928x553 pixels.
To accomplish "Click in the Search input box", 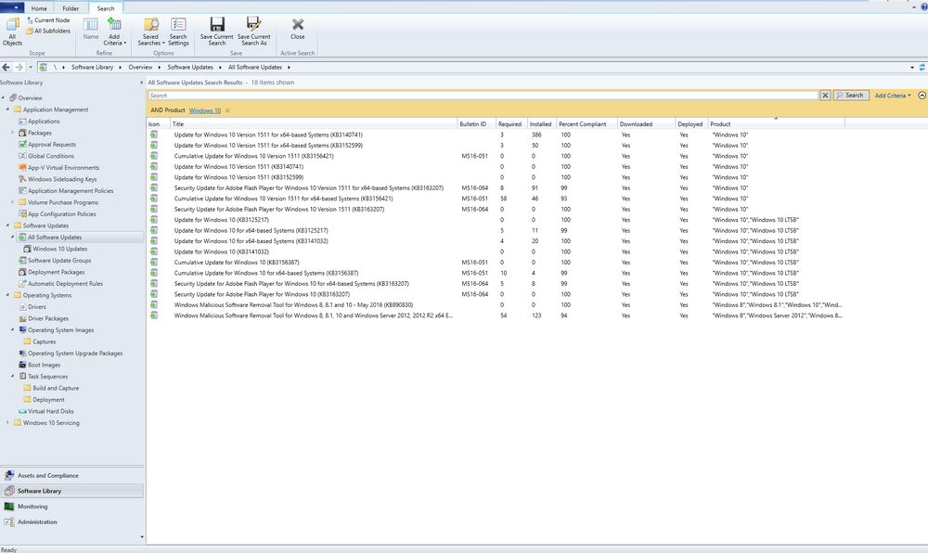I will pos(483,96).
